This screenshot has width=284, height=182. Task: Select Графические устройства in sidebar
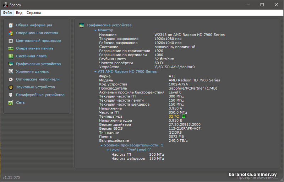[38, 64]
